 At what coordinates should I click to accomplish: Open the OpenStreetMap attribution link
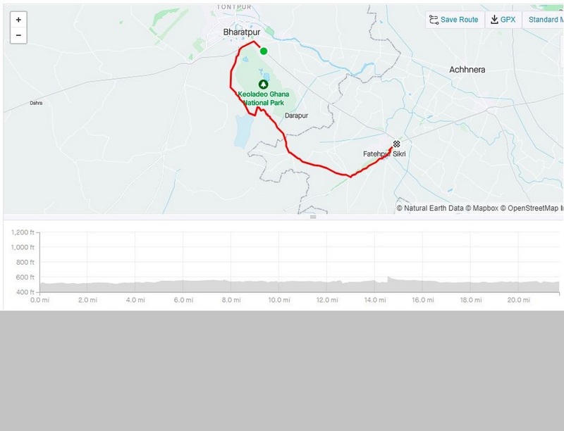click(x=534, y=208)
